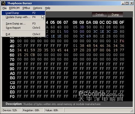Close the Thaiphoon Burner window
Screen dimensions: 135x114
tap(131, 3)
